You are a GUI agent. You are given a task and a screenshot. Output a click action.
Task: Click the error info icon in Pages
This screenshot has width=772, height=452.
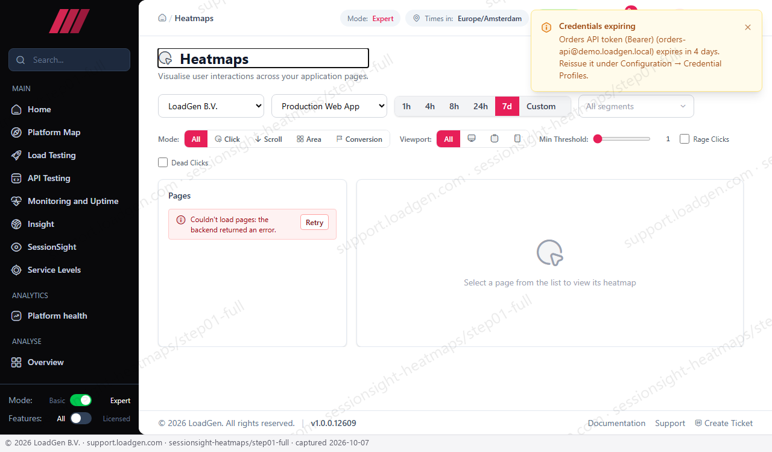click(181, 220)
